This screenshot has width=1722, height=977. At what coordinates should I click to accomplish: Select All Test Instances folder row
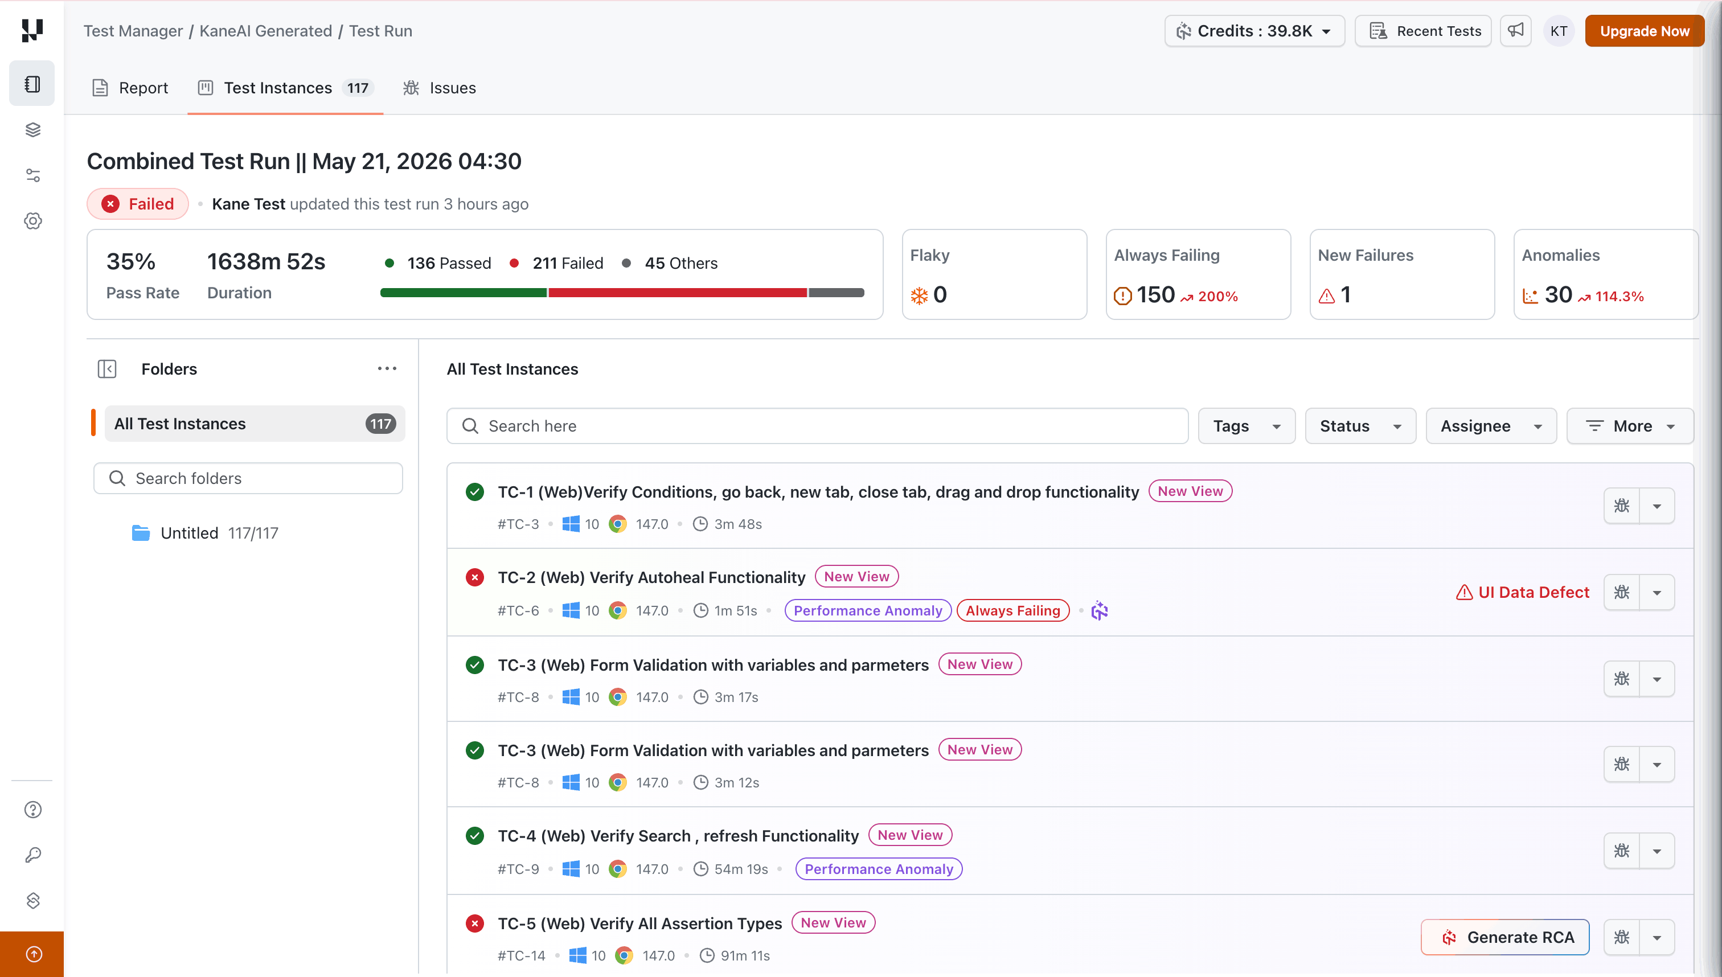(x=255, y=424)
